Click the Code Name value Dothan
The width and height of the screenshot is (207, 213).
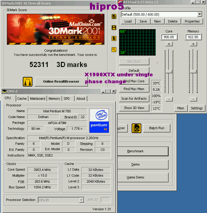click(43, 117)
